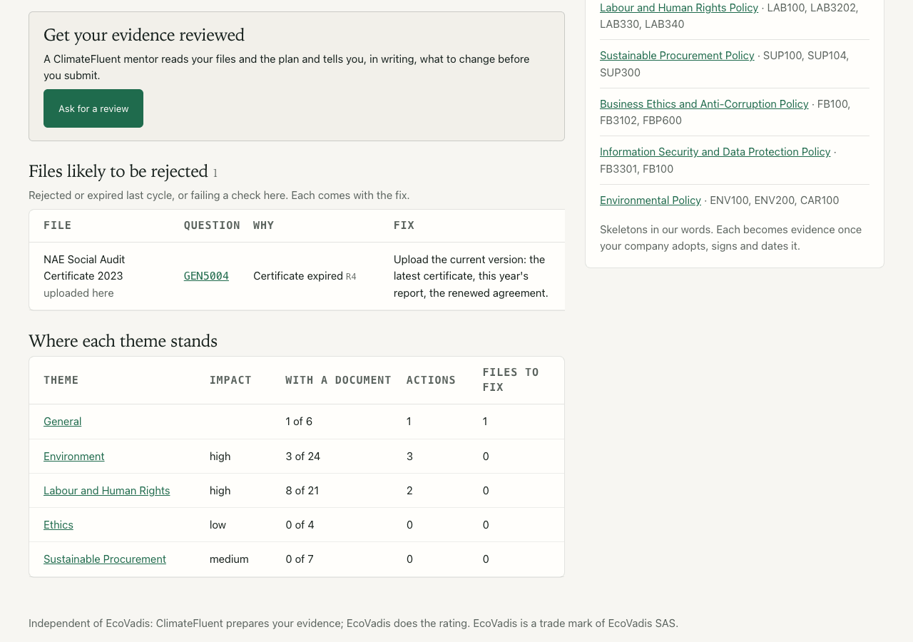Open the Labour and Human Rights Policy skeleton
The height and width of the screenshot is (642, 913).
(x=679, y=7)
